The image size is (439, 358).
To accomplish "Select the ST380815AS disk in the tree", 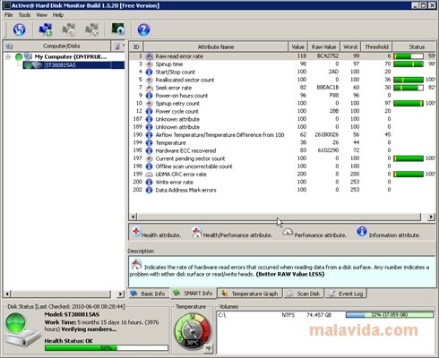I will click(73, 65).
